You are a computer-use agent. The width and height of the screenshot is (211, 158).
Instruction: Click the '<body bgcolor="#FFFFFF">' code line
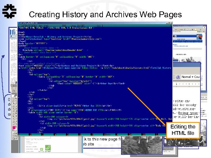click(x=33, y=43)
